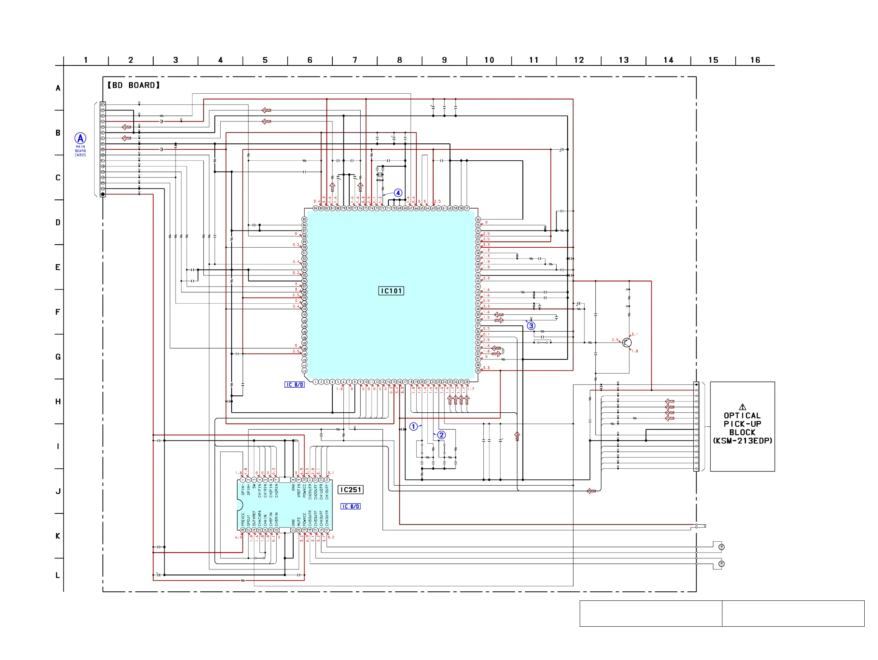Click column header 16 on grid ruler
The image size is (878, 660).
point(755,60)
